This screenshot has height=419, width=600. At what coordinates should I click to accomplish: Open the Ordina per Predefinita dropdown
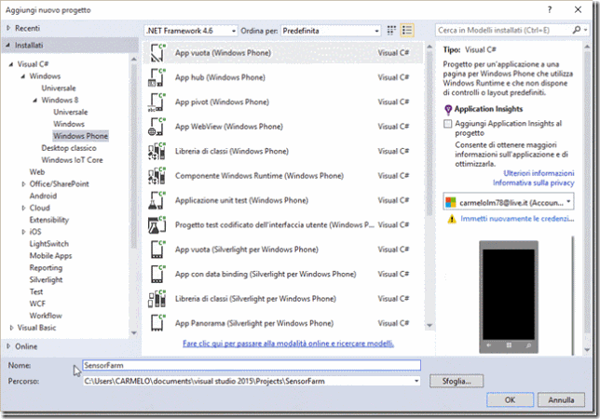click(x=331, y=31)
